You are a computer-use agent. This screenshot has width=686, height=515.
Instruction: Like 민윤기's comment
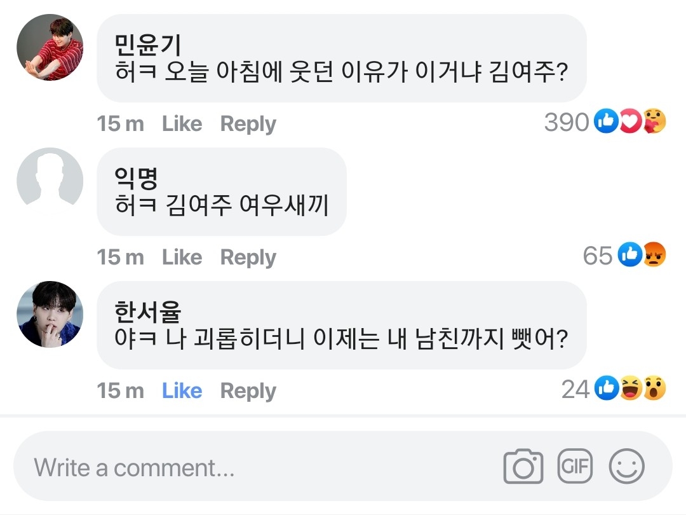coord(182,123)
